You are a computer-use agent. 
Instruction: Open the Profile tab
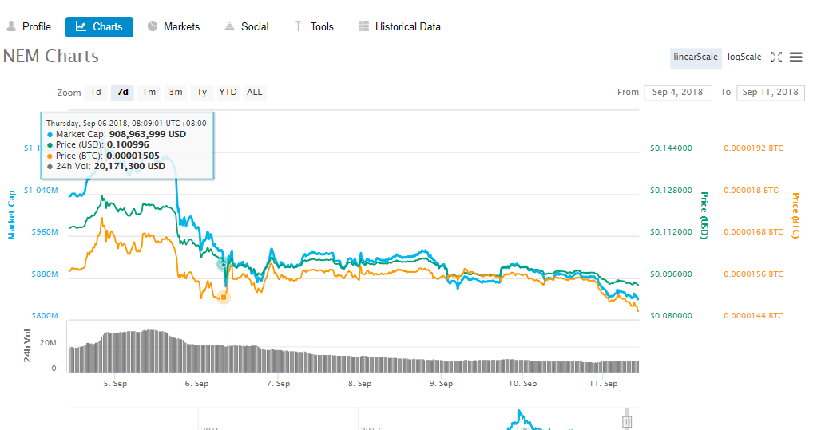click(29, 27)
